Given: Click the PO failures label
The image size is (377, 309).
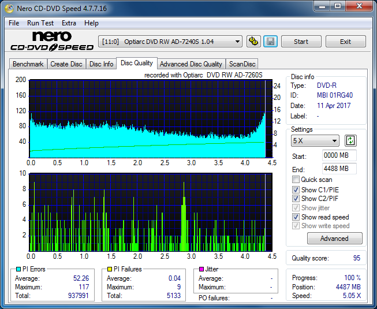Looking at the screenshot, I should point(214,298).
